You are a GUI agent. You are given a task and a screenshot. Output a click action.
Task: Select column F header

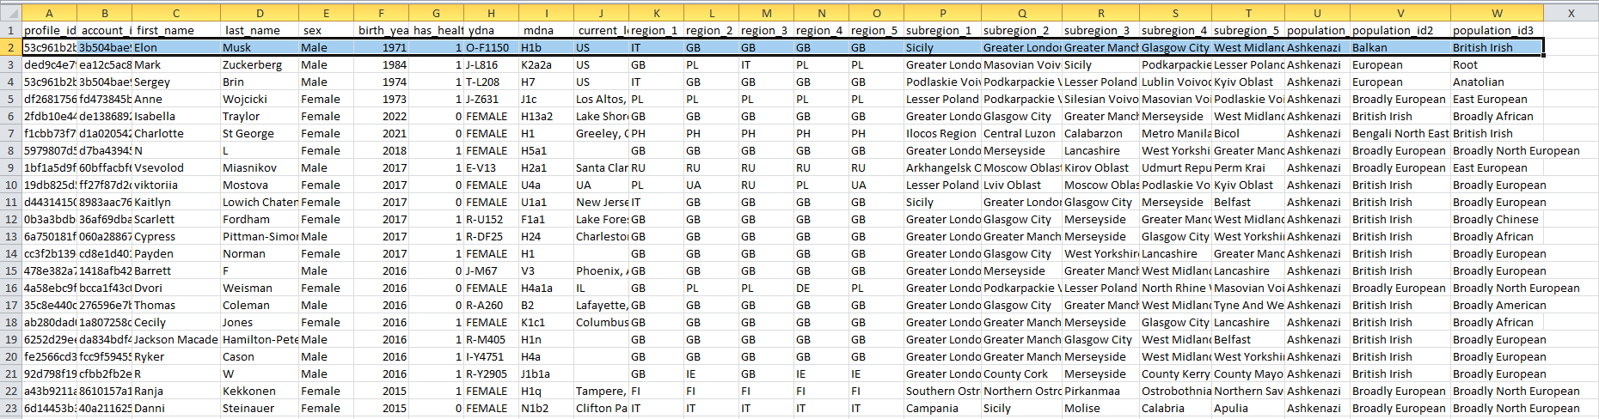381,13
